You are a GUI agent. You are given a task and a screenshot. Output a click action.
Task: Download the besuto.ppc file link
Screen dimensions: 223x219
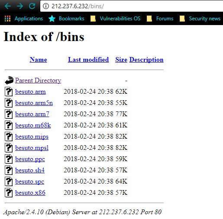coord(30,159)
